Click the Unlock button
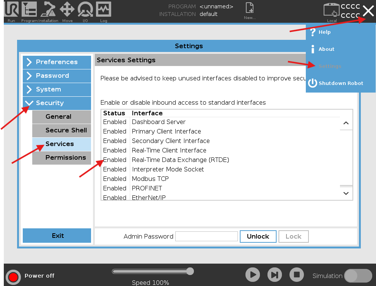This screenshot has width=376, height=286. coord(258,236)
